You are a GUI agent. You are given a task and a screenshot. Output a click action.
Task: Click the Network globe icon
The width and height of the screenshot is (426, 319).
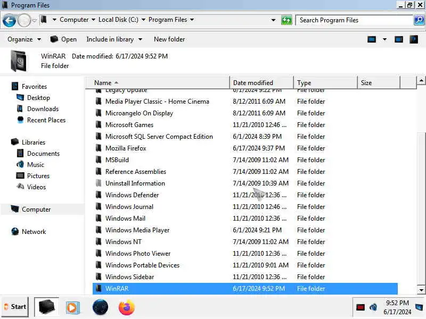(15, 231)
